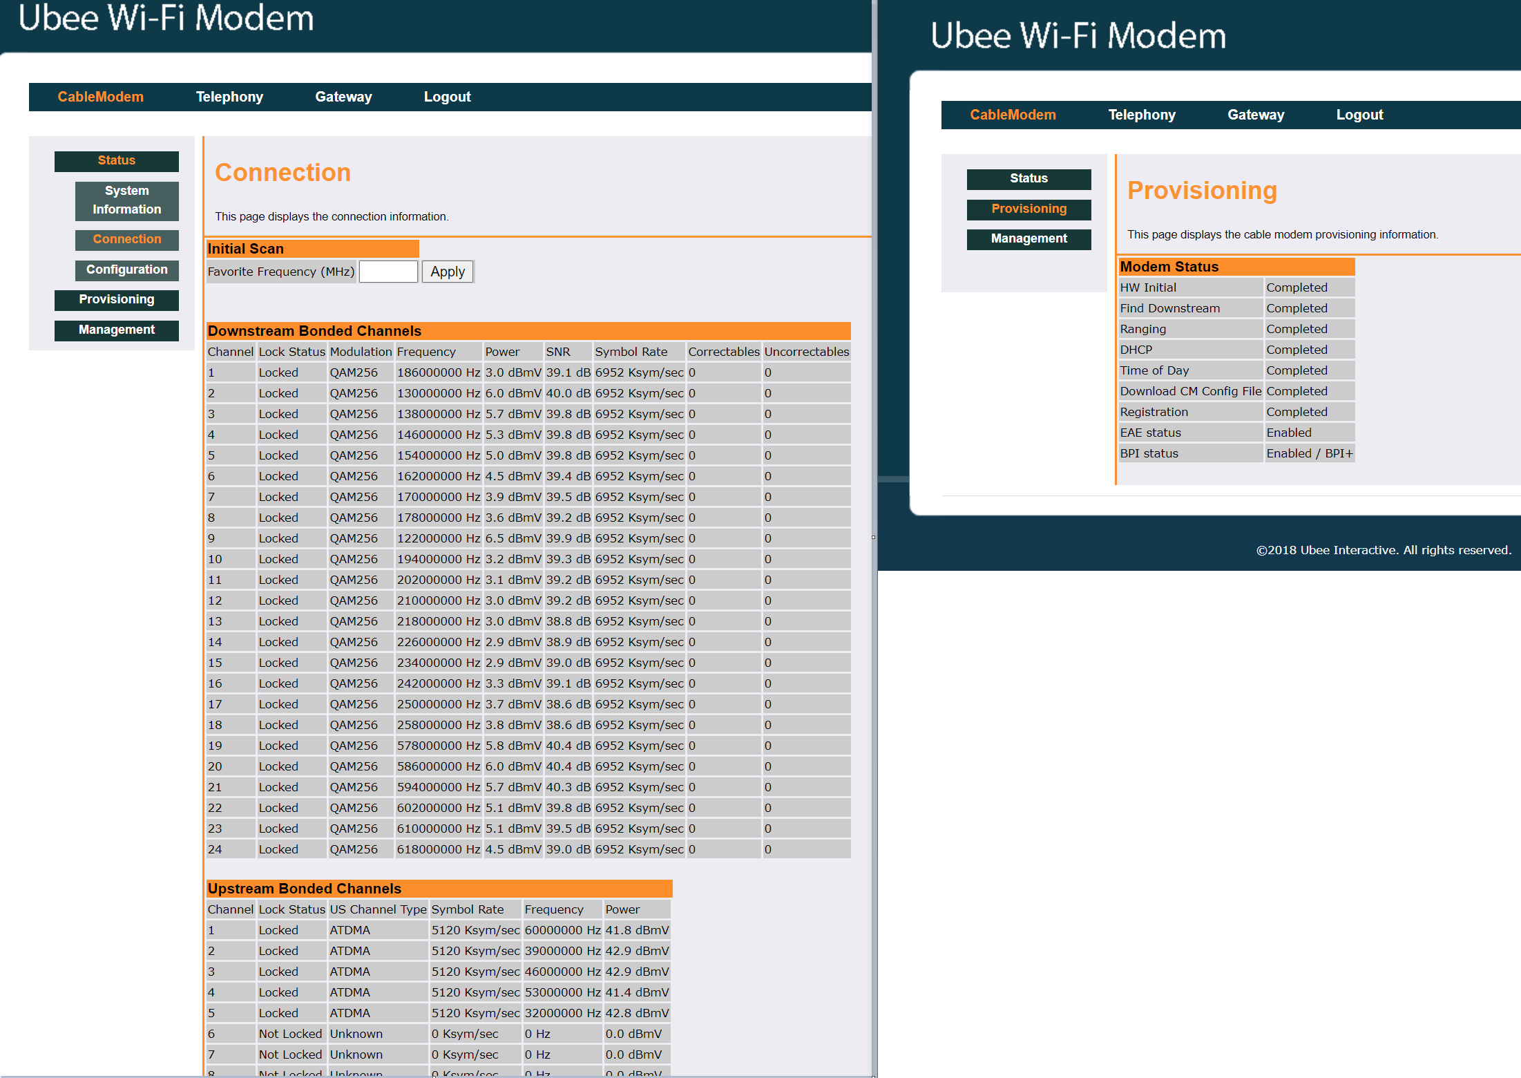Click Management in right window sidebar
The height and width of the screenshot is (1078, 1521).
[x=1029, y=238]
